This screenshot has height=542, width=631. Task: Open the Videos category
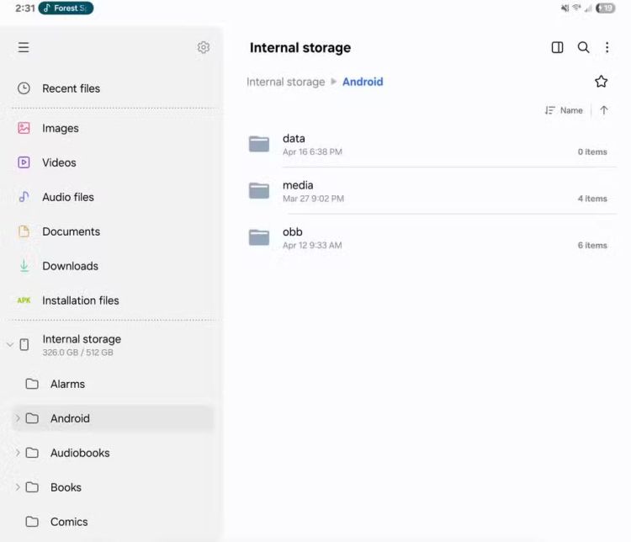click(x=59, y=163)
